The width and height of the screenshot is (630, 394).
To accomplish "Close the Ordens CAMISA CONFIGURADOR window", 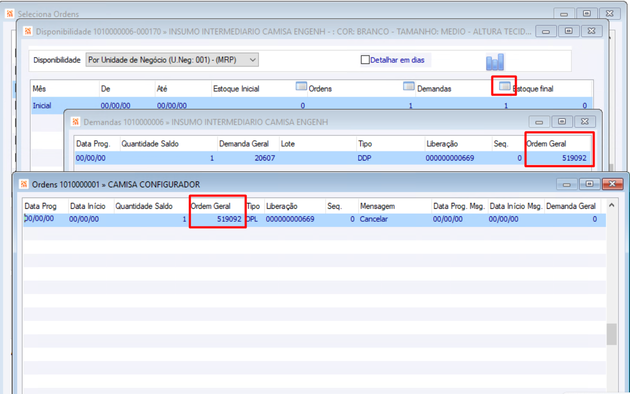I will coord(612,184).
